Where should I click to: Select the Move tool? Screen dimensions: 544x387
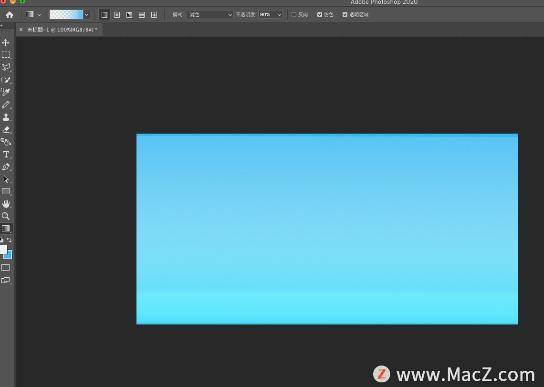[x=6, y=42]
